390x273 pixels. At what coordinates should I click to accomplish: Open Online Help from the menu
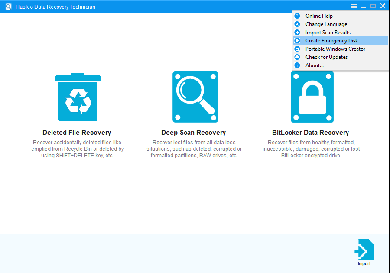point(320,16)
